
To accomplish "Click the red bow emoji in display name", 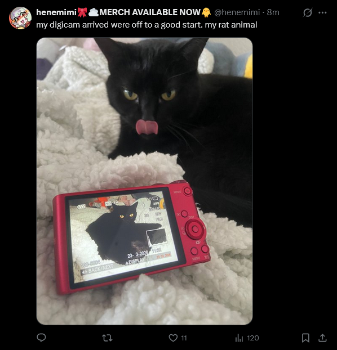I will coord(82,12).
